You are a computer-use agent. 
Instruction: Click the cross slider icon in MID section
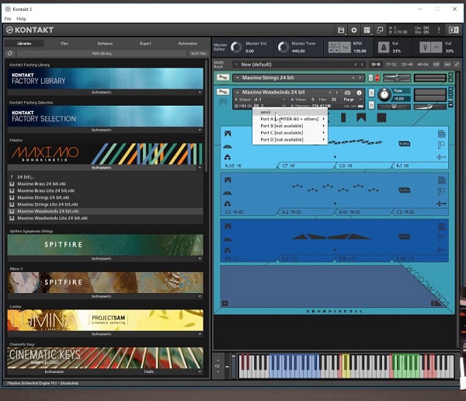[x=441, y=204]
